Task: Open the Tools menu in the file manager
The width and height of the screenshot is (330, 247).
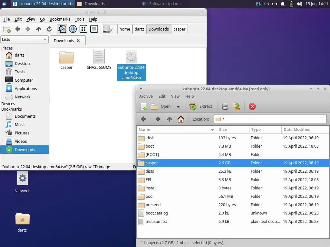Action: tap(80, 19)
